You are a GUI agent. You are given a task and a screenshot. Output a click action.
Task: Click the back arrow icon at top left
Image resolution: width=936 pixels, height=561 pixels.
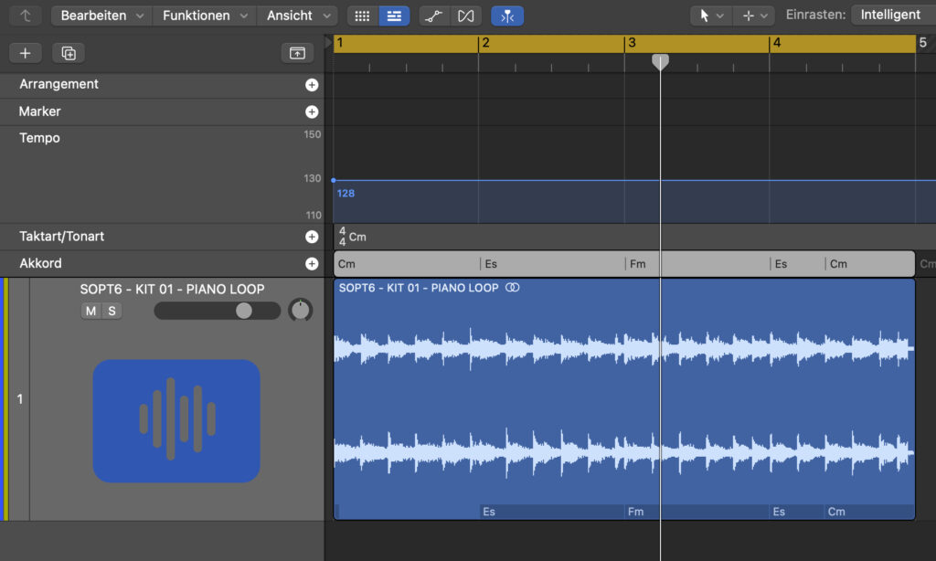point(25,16)
